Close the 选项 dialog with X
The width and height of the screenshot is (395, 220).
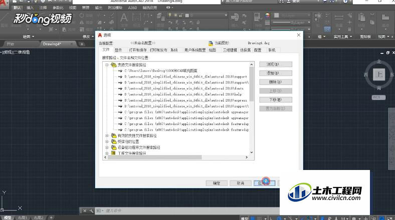(x=299, y=35)
